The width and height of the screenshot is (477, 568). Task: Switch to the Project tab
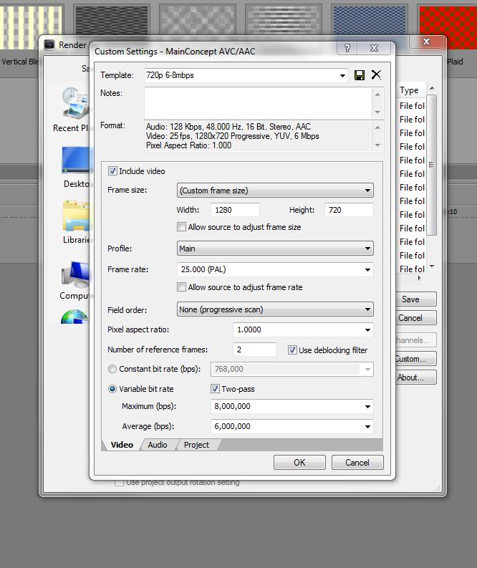pyautogui.click(x=196, y=445)
